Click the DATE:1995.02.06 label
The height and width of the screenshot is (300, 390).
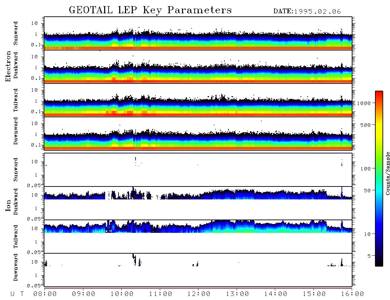click(x=307, y=12)
